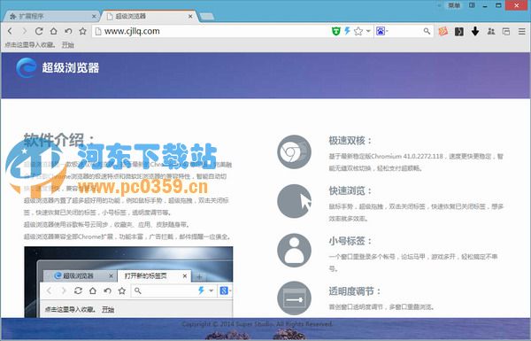Screen dimensions: 531x341
Task: Open the 菜单 button in title bar
Action: point(454,5)
